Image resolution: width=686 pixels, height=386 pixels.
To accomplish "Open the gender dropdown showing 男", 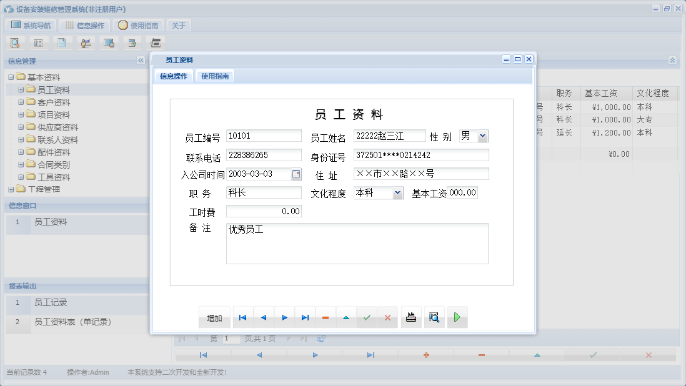I will [481, 136].
